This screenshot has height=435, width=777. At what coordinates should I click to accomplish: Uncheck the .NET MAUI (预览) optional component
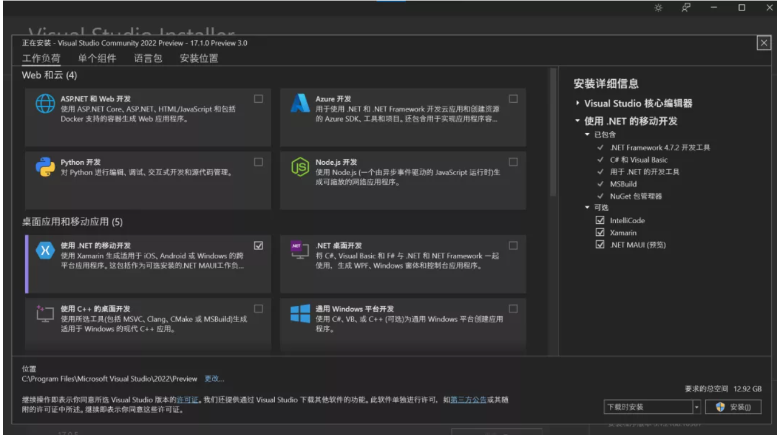600,244
